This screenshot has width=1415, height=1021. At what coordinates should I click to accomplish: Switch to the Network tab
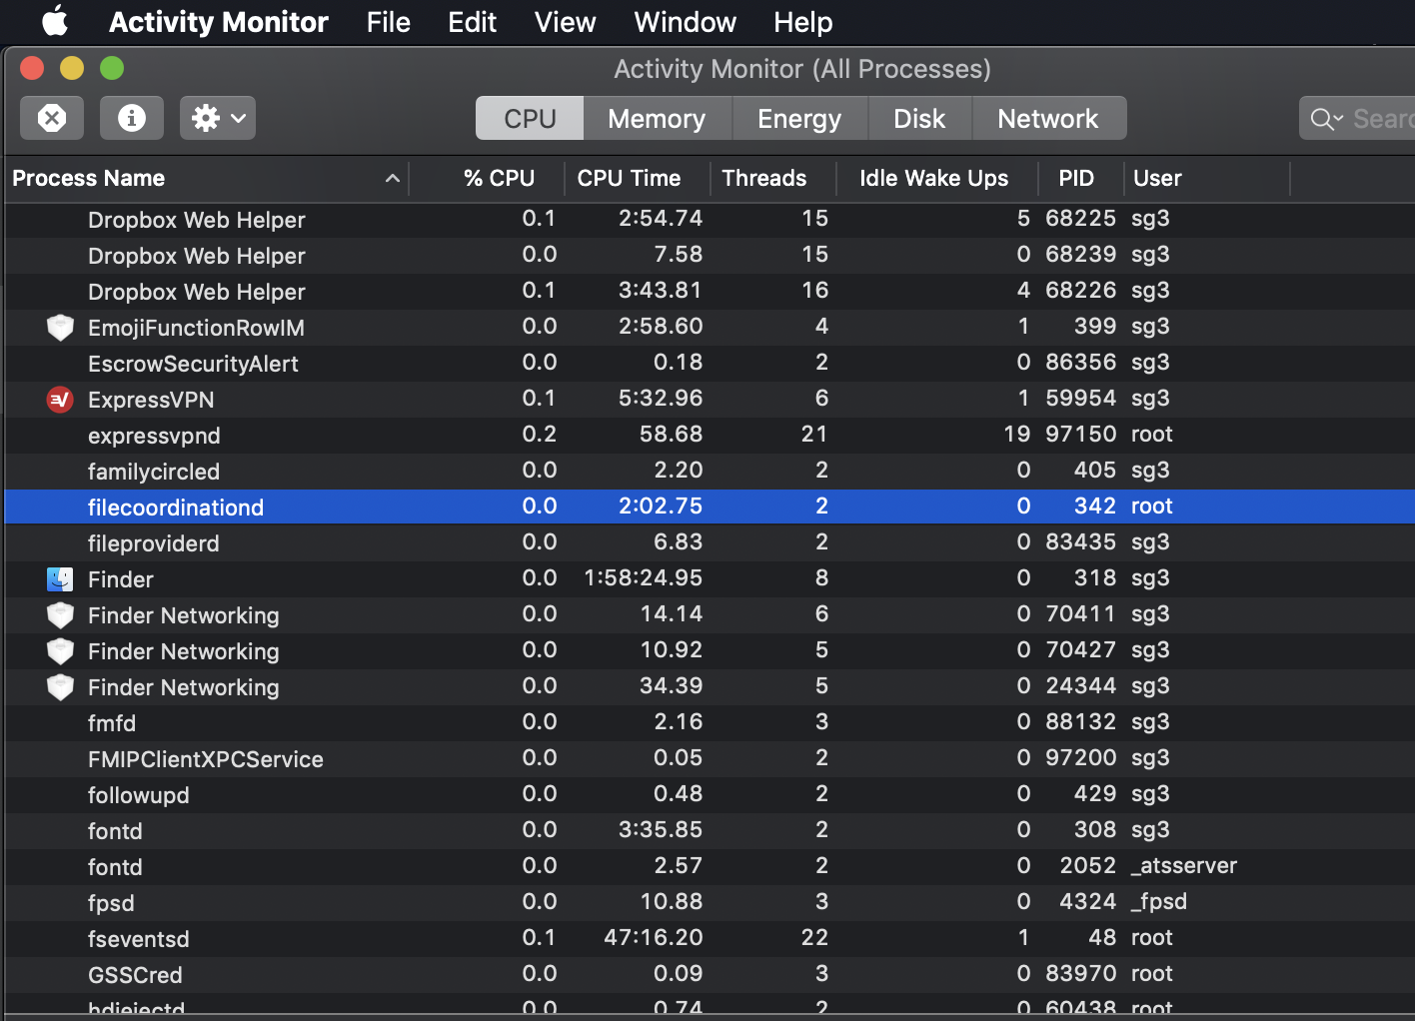(x=1048, y=118)
